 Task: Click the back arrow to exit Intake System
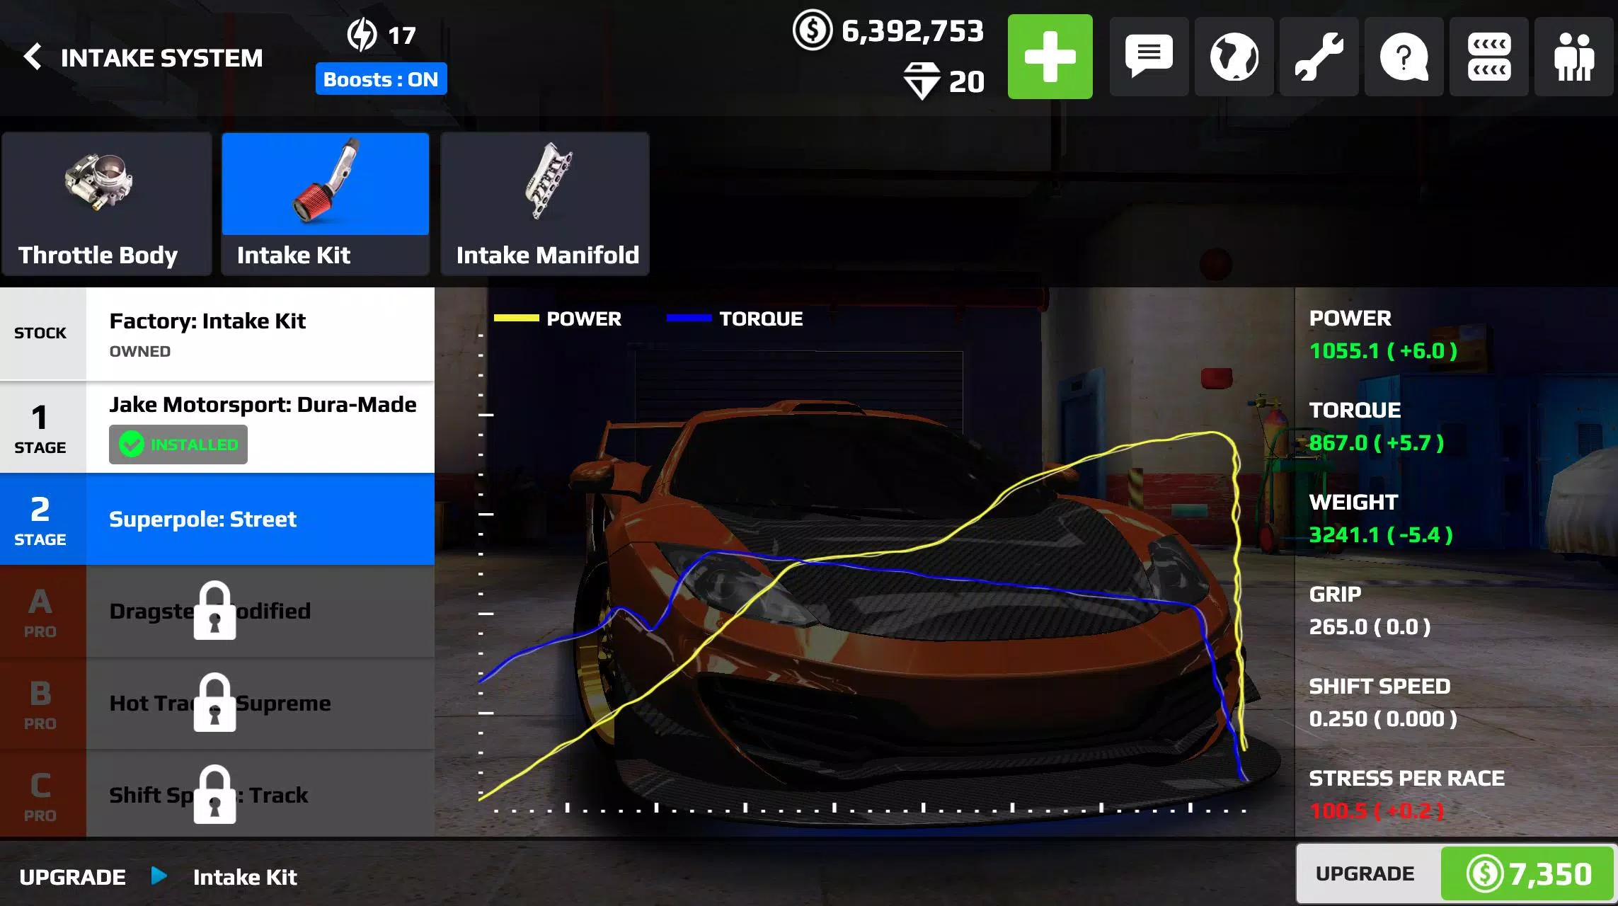(33, 56)
